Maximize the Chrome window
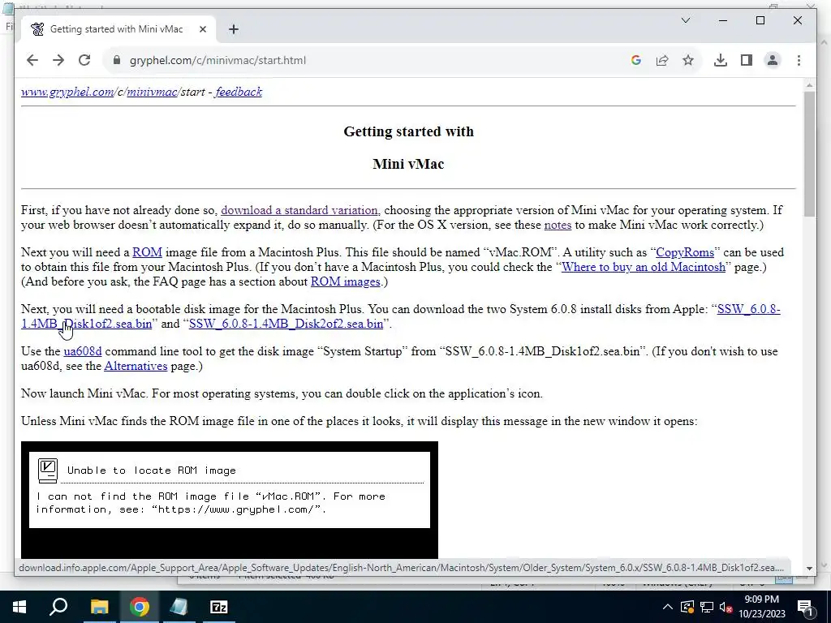831x623 pixels. pyautogui.click(x=760, y=20)
